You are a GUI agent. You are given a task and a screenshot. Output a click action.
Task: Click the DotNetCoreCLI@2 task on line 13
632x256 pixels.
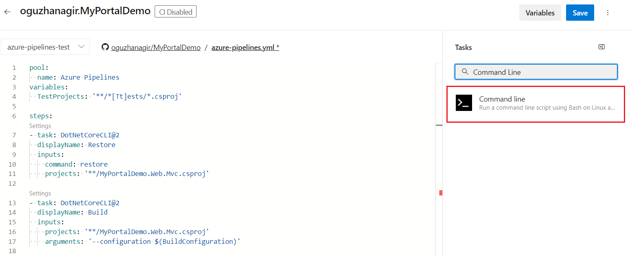pos(90,203)
